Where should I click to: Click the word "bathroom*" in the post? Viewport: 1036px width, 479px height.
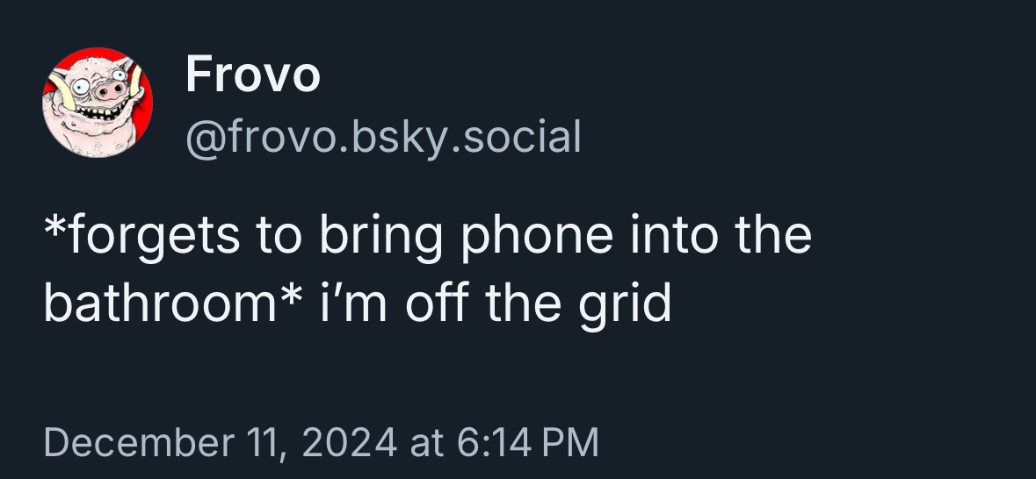[173, 303]
